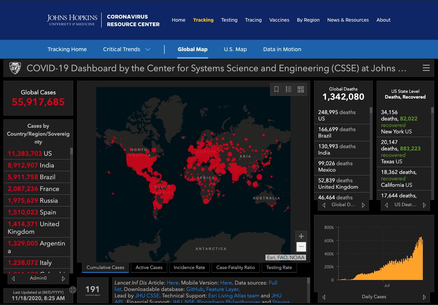
Task: Zoom out of the map with minus button
Action: click(x=301, y=247)
